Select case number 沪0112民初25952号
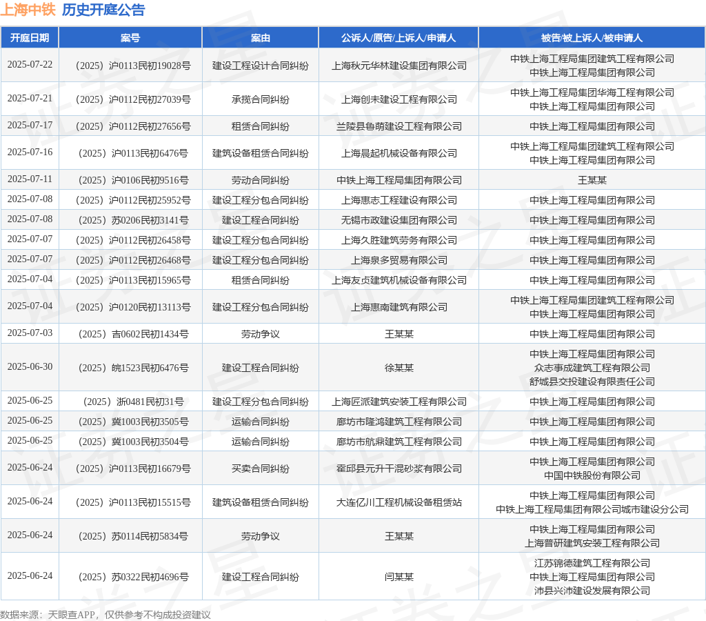The height and width of the screenshot is (621, 706). [x=133, y=201]
